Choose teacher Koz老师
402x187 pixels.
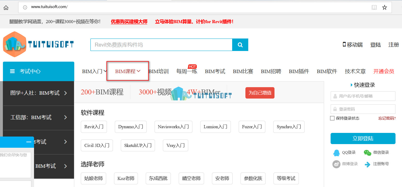tap(126, 178)
